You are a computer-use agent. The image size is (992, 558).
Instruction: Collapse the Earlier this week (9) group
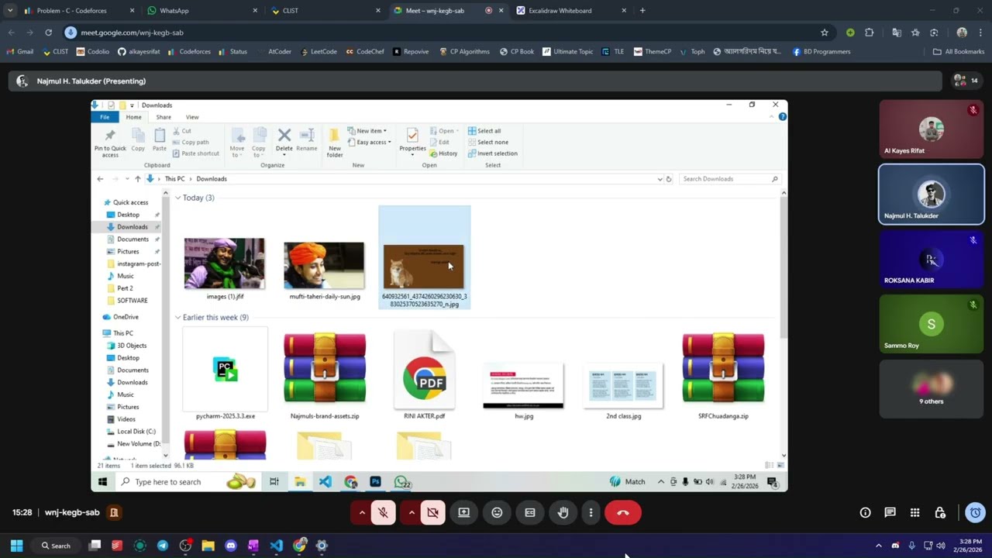click(177, 317)
